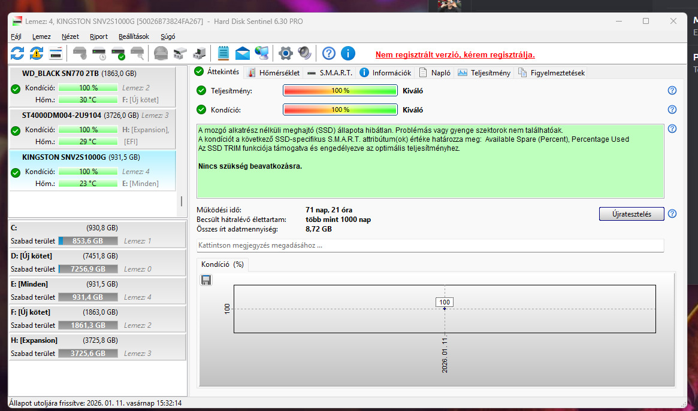The width and height of the screenshot is (698, 411).
Task: Select the D: [Új kötet] volume
Action: [98, 263]
